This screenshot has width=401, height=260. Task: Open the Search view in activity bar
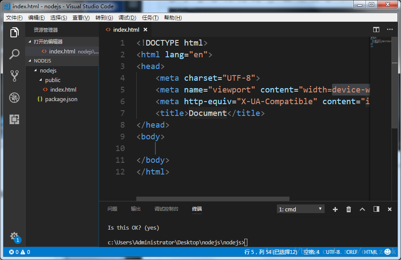(14, 54)
